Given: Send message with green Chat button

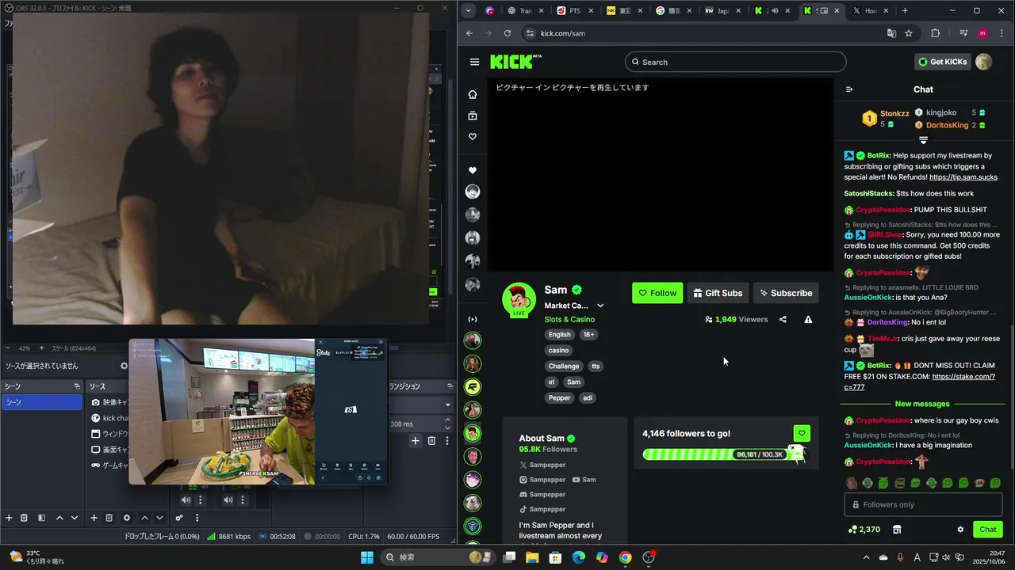Looking at the screenshot, I should pos(988,530).
